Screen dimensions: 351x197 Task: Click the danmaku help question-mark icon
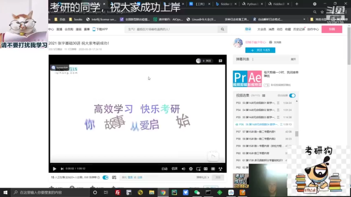pyautogui.click(x=98, y=177)
